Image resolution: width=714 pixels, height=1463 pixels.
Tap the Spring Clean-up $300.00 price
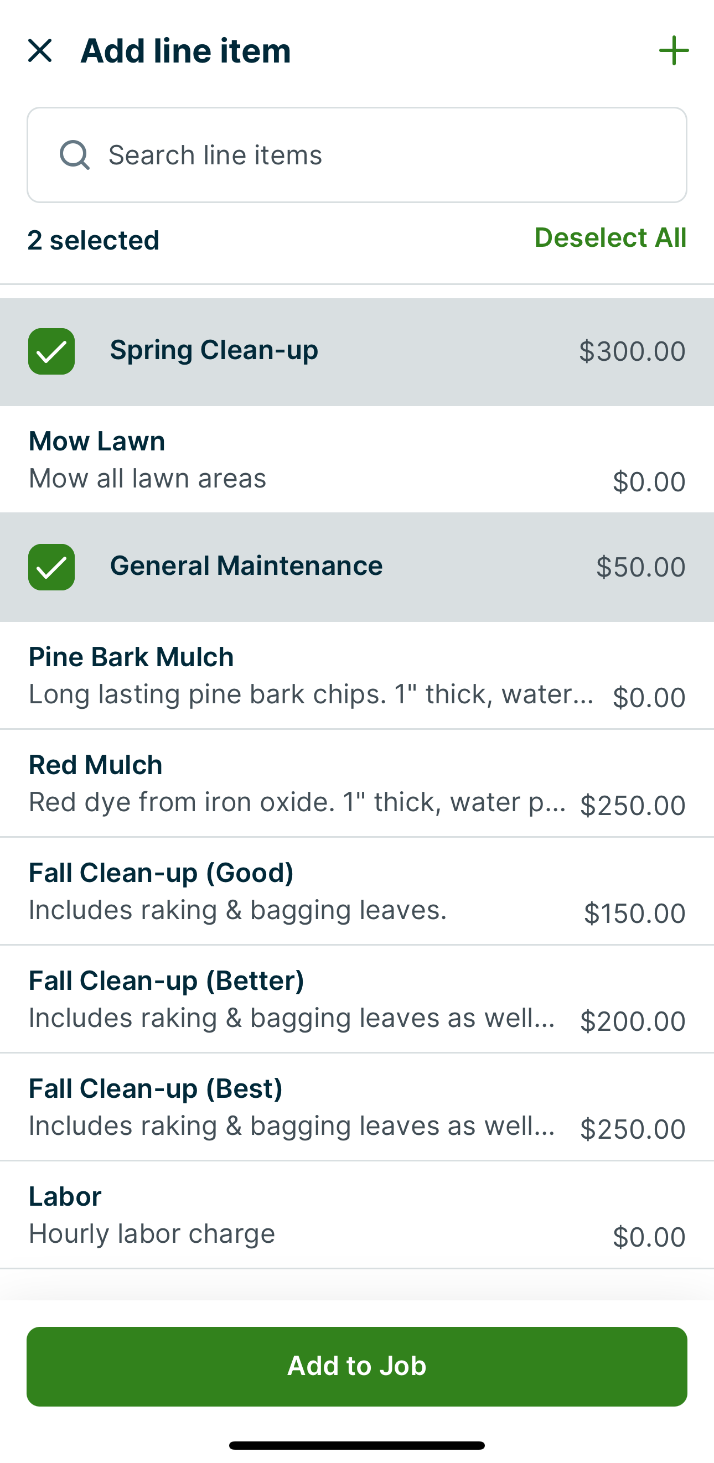click(632, 351)
